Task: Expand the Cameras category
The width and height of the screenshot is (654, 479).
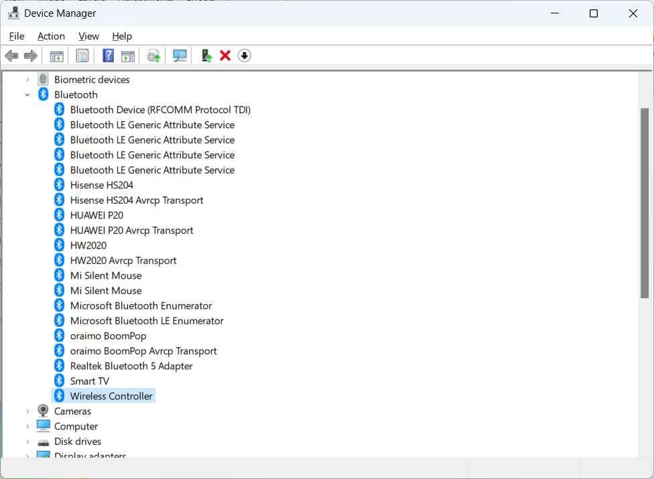Action: 27,411
